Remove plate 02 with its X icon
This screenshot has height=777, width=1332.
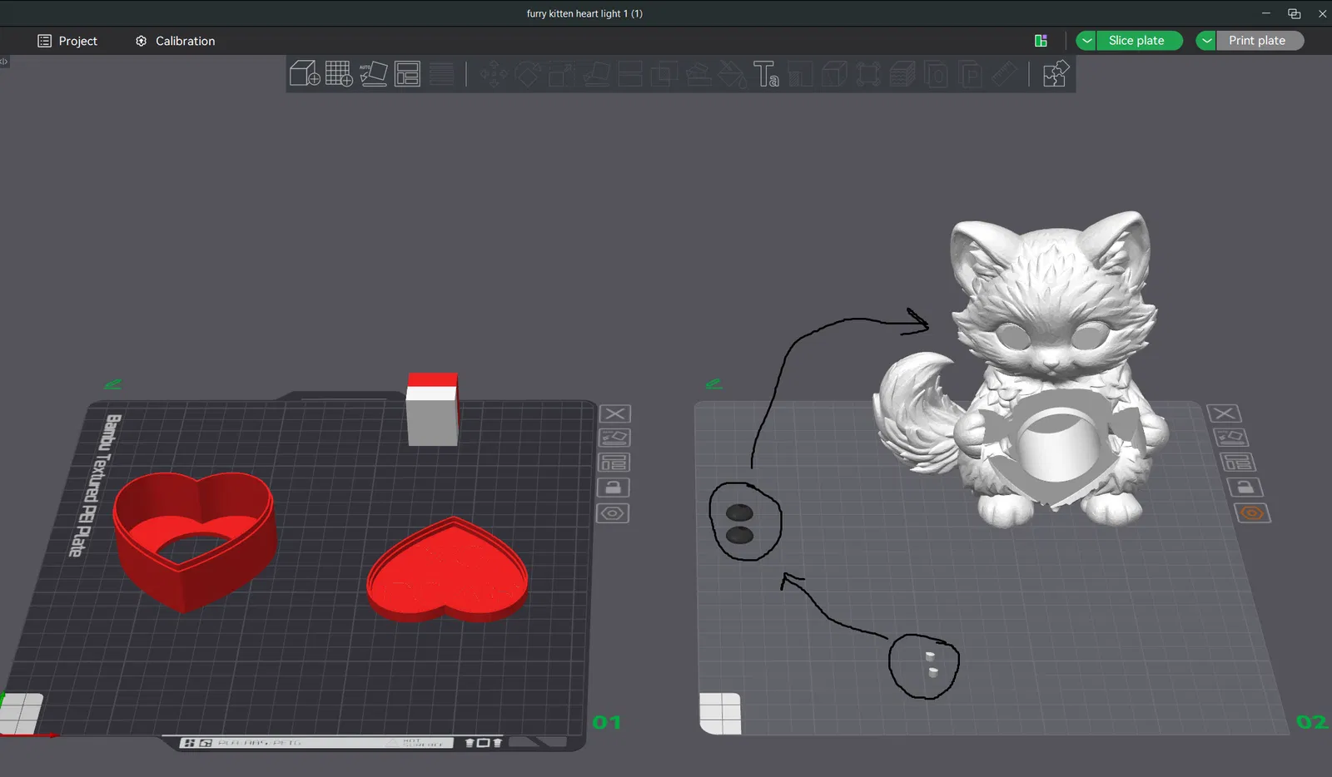coord(1224,413)
